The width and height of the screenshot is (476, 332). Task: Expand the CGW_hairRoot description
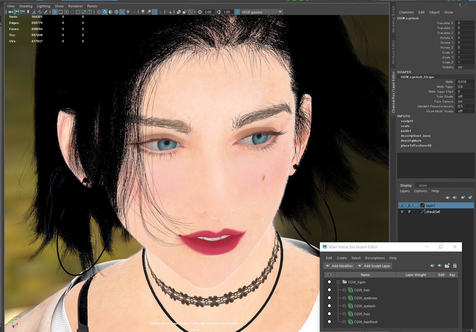(x=344, y=322)
